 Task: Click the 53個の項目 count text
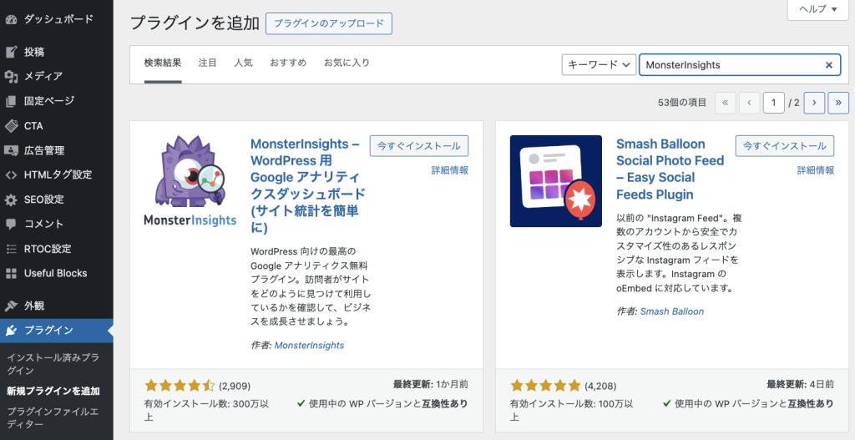681,103
